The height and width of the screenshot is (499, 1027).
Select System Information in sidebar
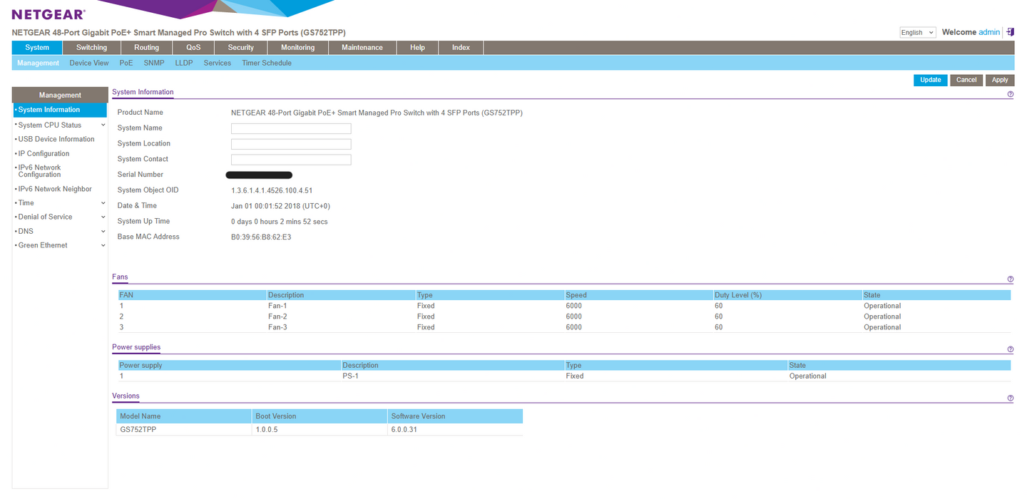pos(60,110)
